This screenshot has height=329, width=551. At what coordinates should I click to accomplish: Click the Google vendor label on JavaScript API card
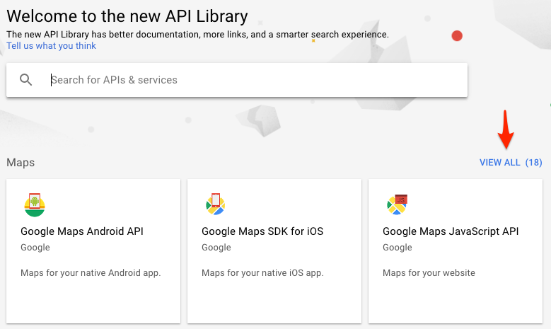tap(398, 248)
